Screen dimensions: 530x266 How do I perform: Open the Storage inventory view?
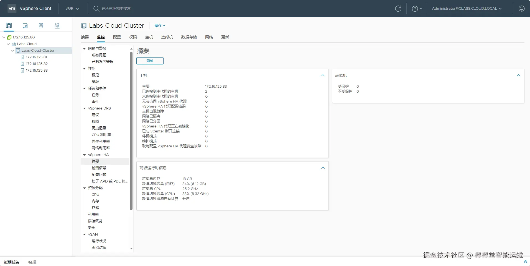pyautogui.click(x=41, y=26)
